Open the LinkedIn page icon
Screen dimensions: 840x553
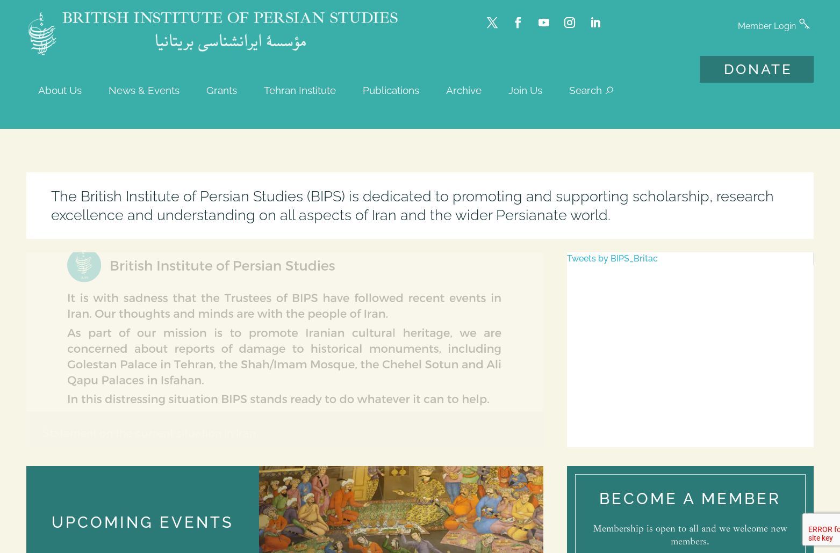click(595, 23)
